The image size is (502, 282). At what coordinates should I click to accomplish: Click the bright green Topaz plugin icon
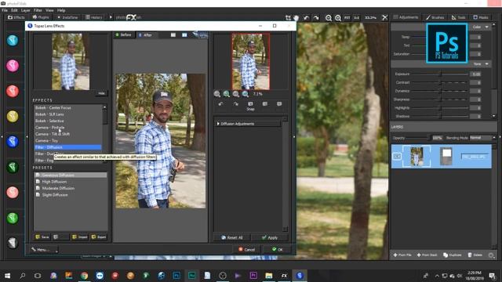click(13, 218)
